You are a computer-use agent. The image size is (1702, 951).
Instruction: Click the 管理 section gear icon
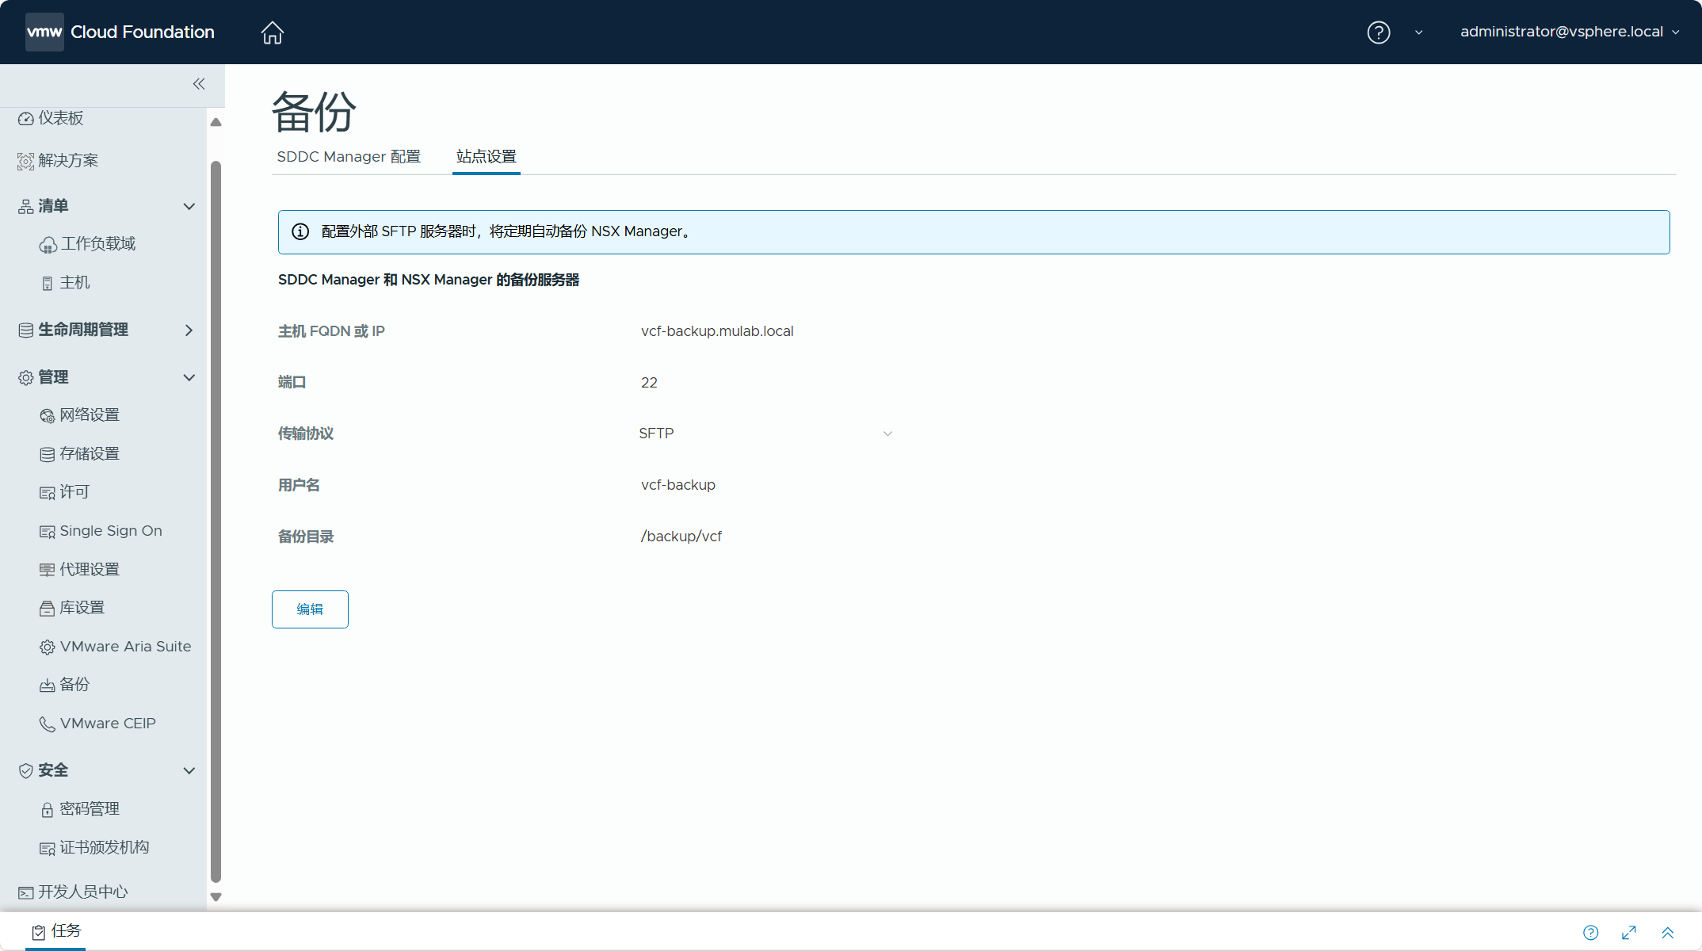[26, 378]
